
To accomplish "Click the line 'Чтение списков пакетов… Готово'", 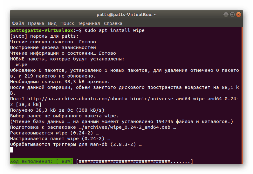I will [53, 42].
